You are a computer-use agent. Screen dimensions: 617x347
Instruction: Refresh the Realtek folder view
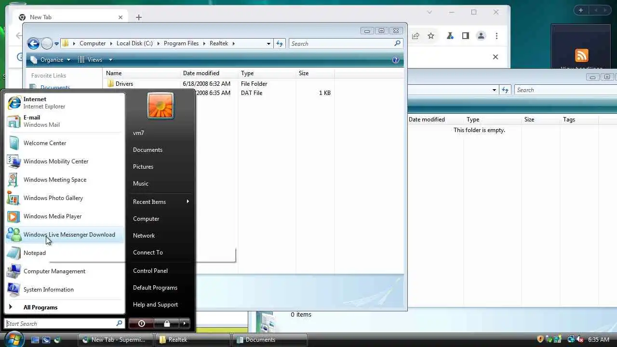pos(280,43)
